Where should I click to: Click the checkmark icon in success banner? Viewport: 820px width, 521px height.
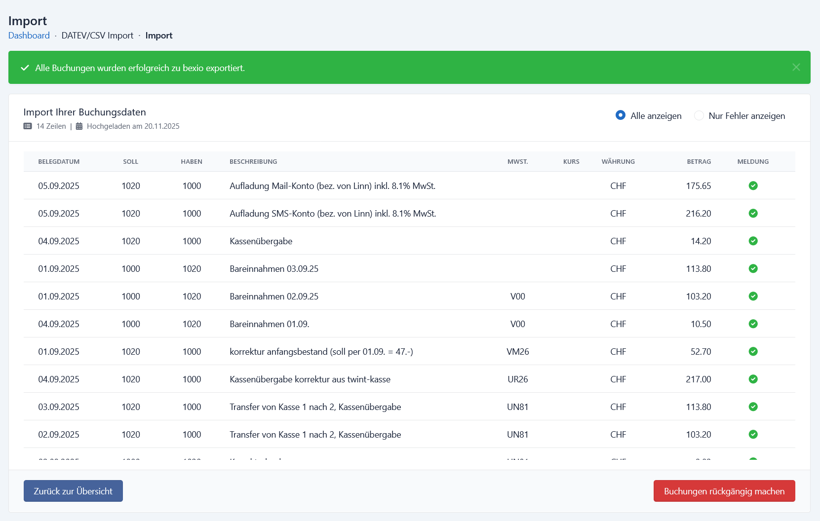coord(25,68)
